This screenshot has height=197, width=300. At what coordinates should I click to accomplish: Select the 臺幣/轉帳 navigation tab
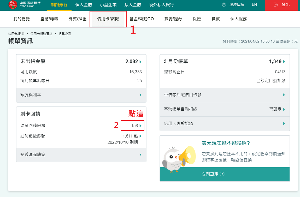[x=49, y=19]
